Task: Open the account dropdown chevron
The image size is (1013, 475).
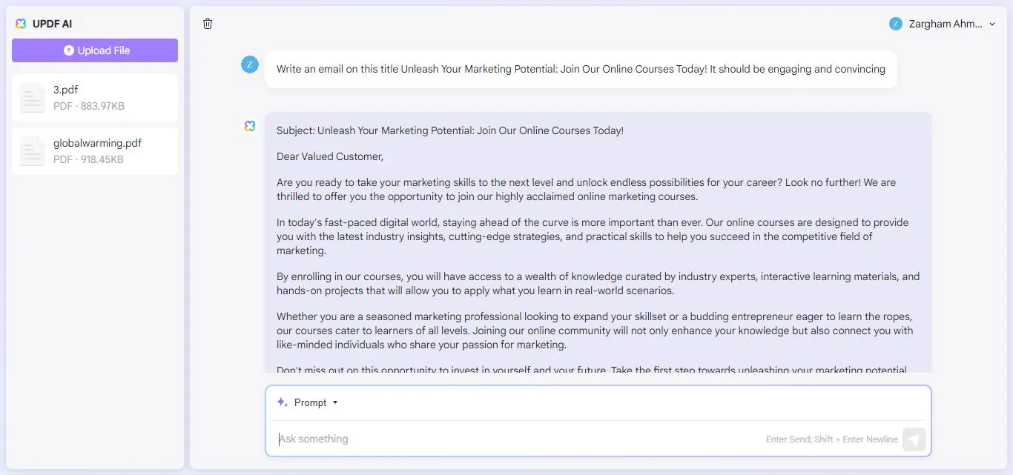Action: (992, 24)
